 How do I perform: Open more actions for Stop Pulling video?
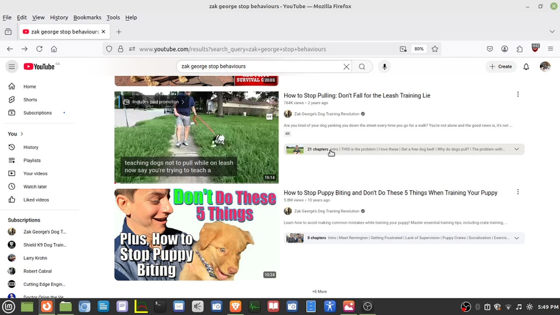pos(518,94)
